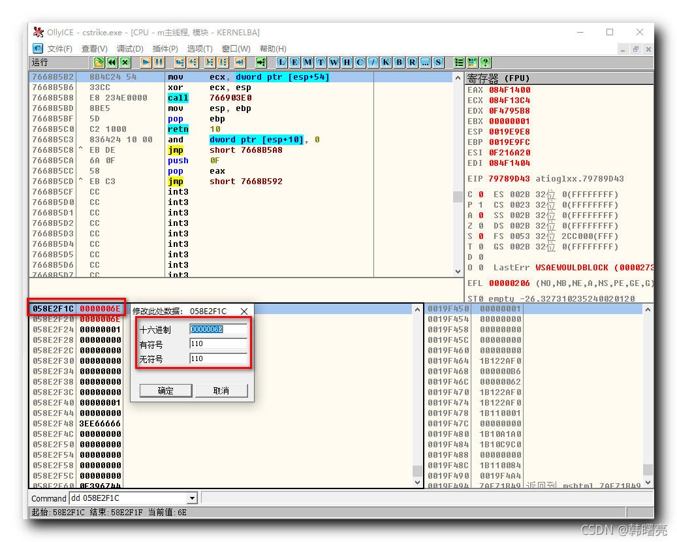Click the 寄存器 (FPU) registers header
677x542 pixels.
[559, 78]
